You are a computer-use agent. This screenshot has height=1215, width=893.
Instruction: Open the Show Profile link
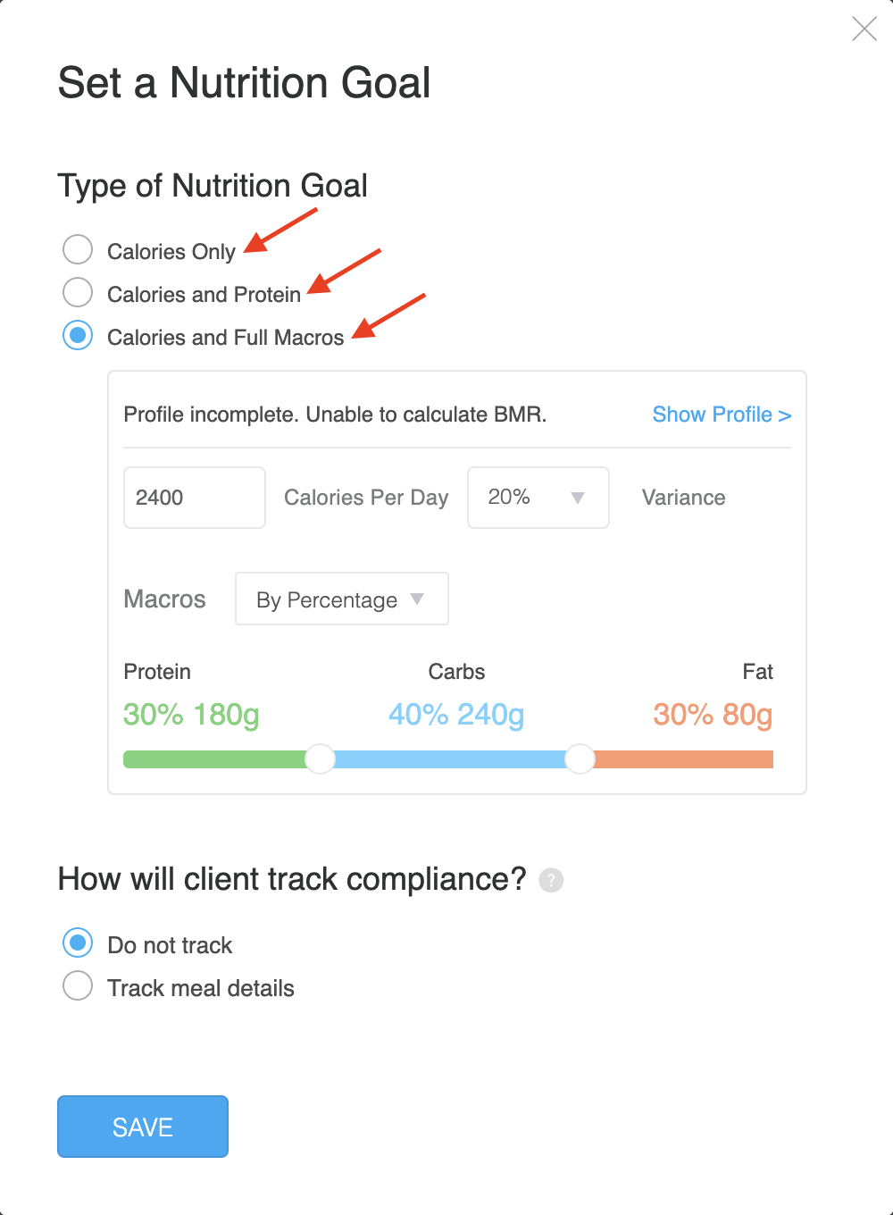(722, 415)
